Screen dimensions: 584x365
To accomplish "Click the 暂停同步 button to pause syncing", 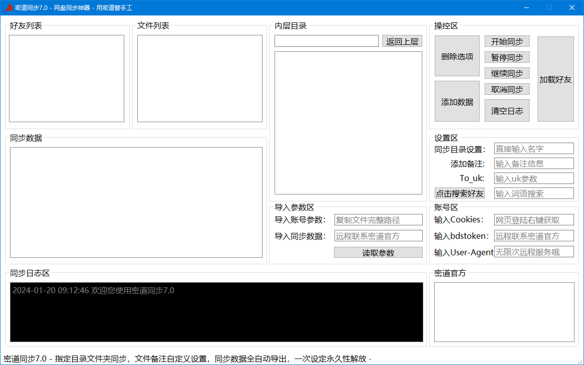I will pos(507,57).
